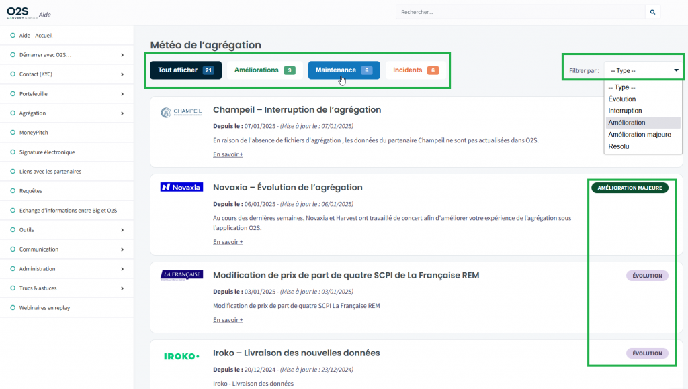Viewport: 688px width, 389px height.
Task: Expand the Portefeuille sidebar section
Action: (122, 94)
